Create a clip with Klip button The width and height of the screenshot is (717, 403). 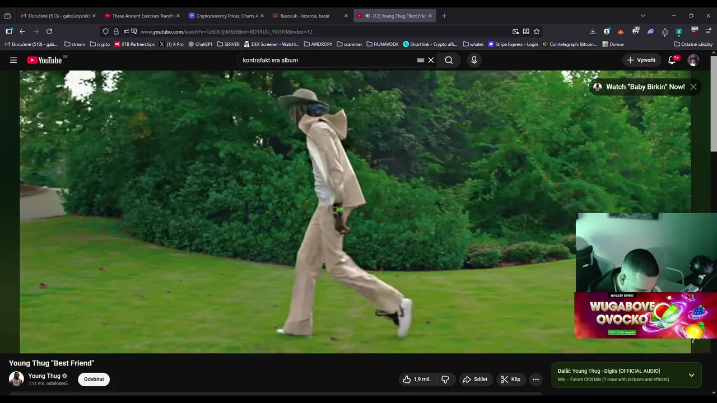pyautogui.click(x=510, y=379)
